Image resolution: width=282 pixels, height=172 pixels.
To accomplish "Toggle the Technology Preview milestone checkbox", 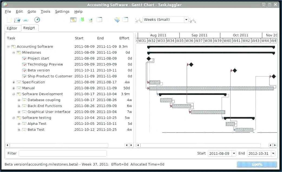I will pyautogui.click(x=24, y=64).
